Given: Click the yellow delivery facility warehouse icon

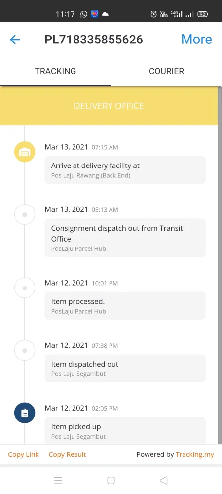Looking at the screenshot, I should pos(25,152).
